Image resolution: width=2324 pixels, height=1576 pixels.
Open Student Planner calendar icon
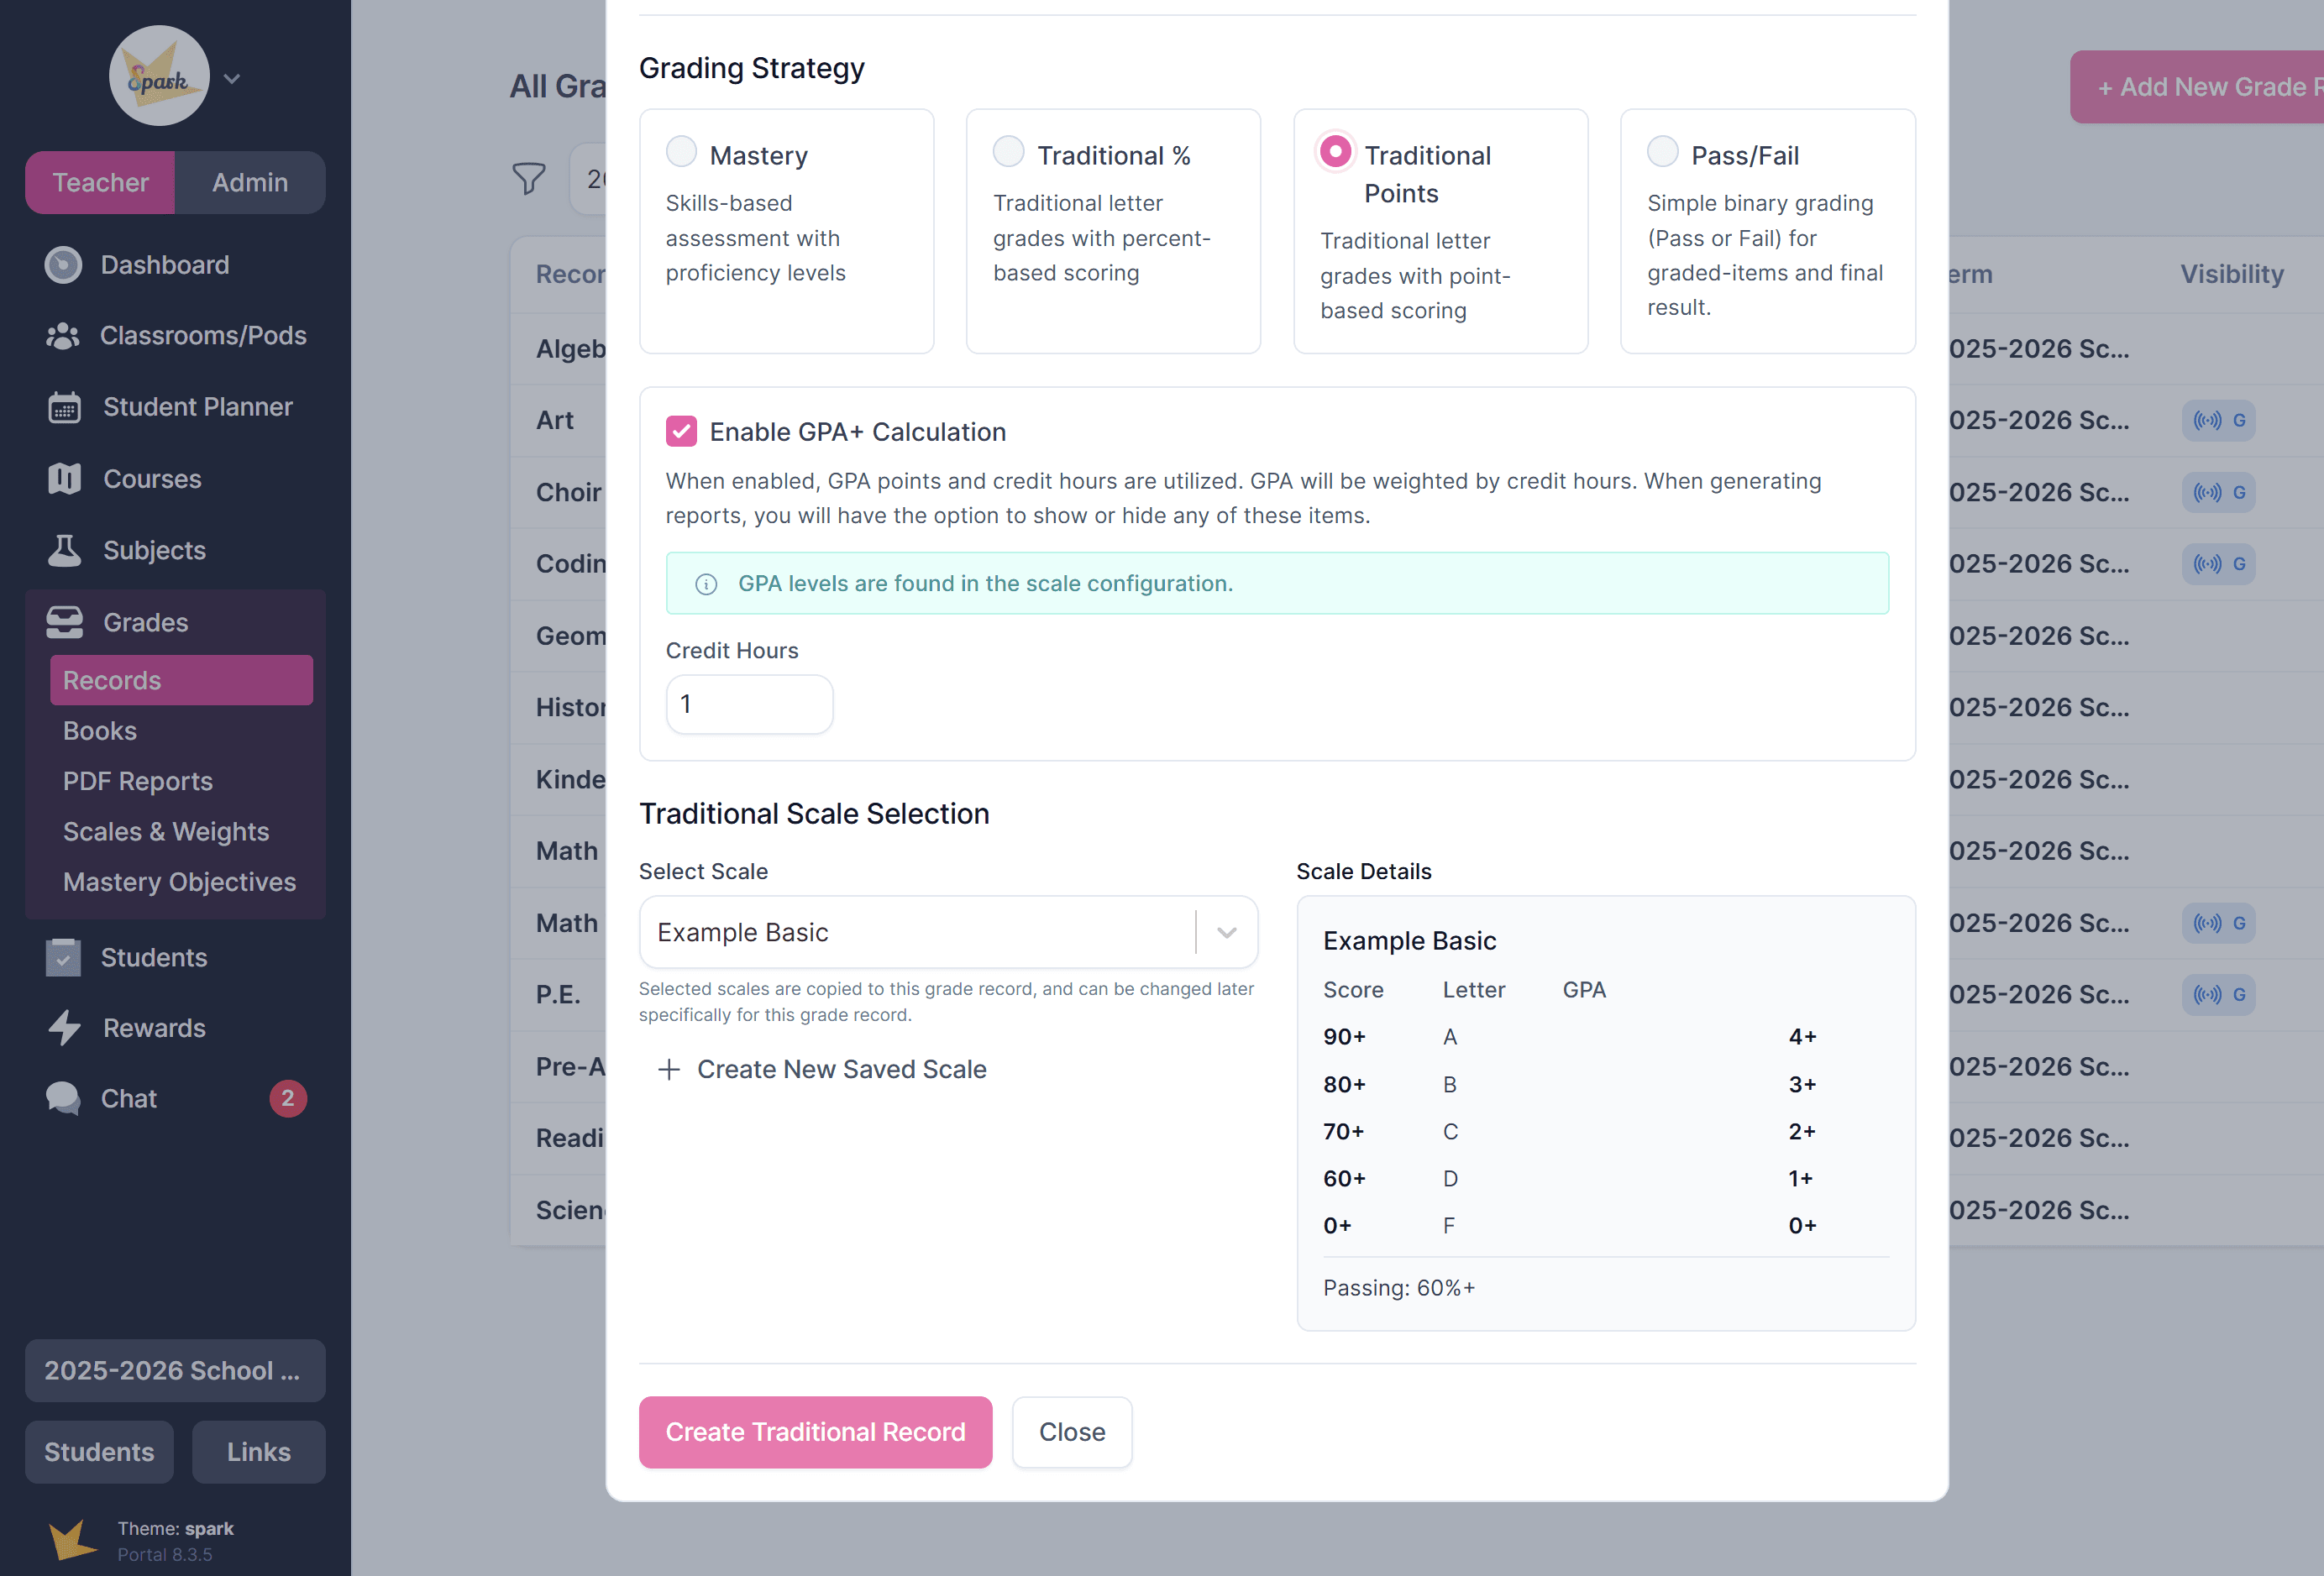tap(65, 407)
